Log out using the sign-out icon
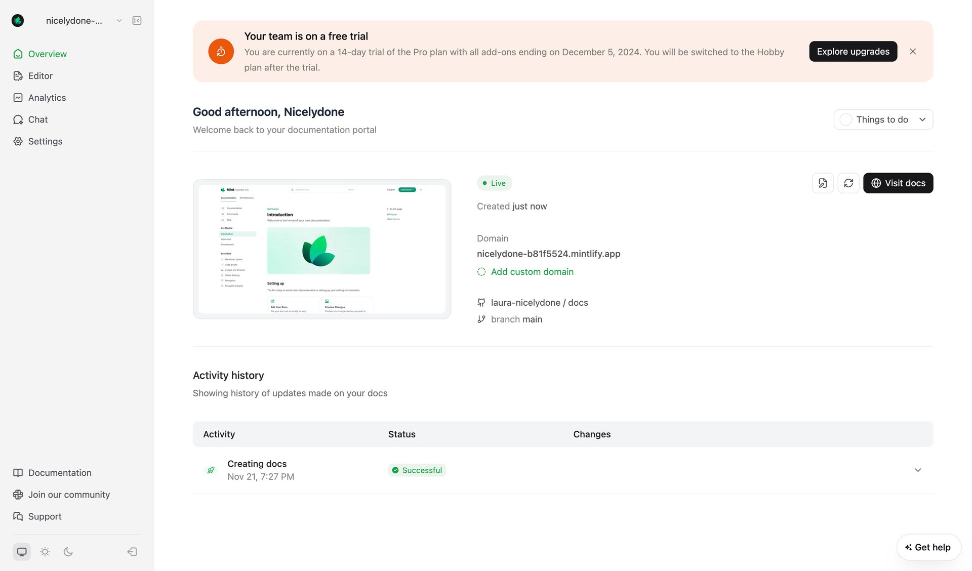This screenshot has width=972, height=571. pyautogui.click(x=132, y=551)
